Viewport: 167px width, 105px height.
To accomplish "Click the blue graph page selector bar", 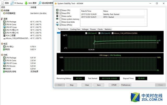I will (x=59, y=33).
